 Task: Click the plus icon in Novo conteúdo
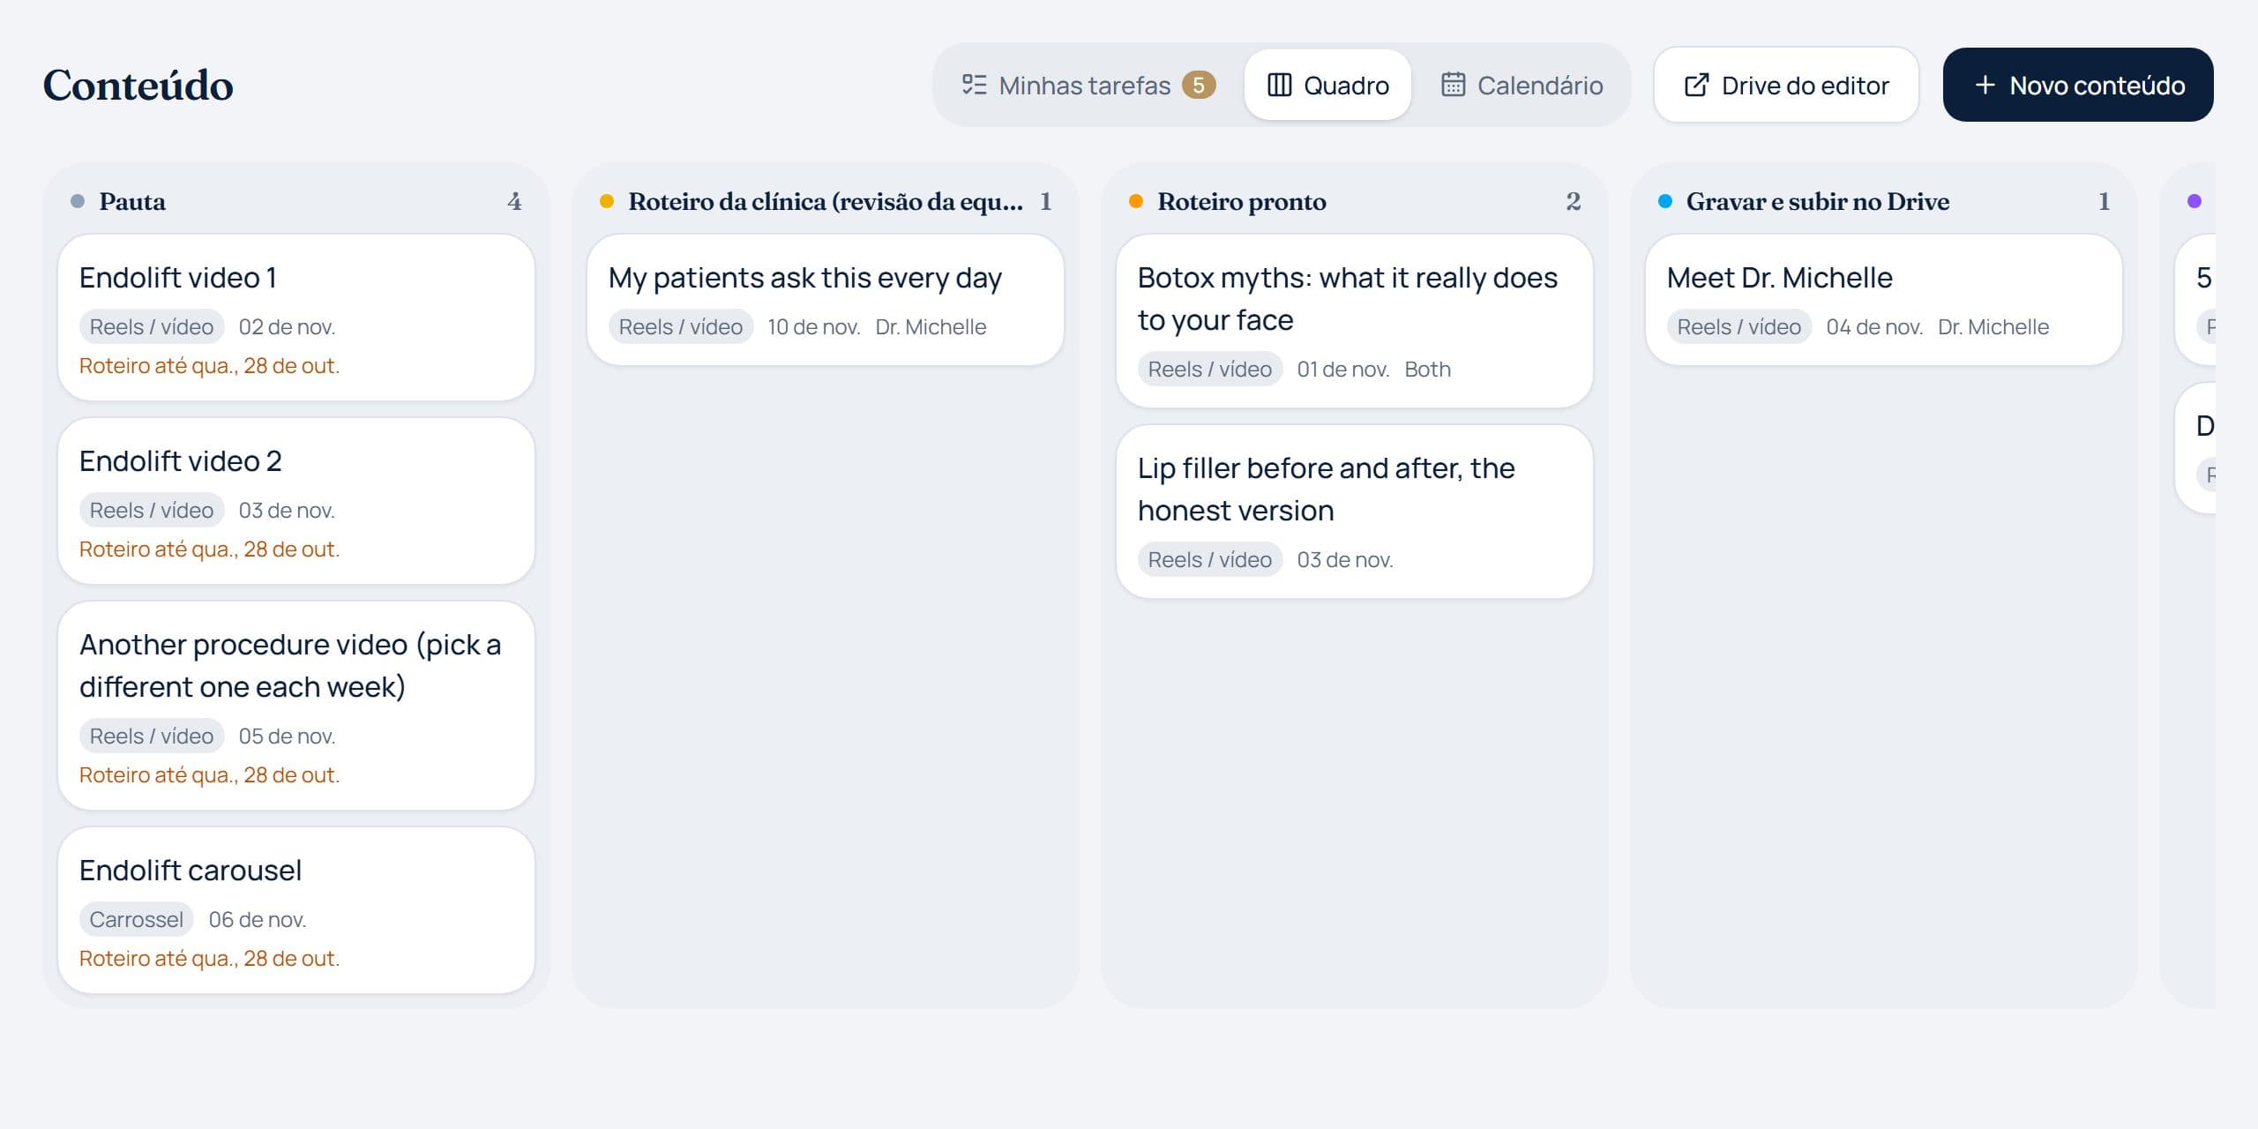[1985, 85]
